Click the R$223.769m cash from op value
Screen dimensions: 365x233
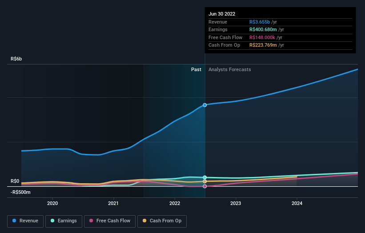[263, 45]
